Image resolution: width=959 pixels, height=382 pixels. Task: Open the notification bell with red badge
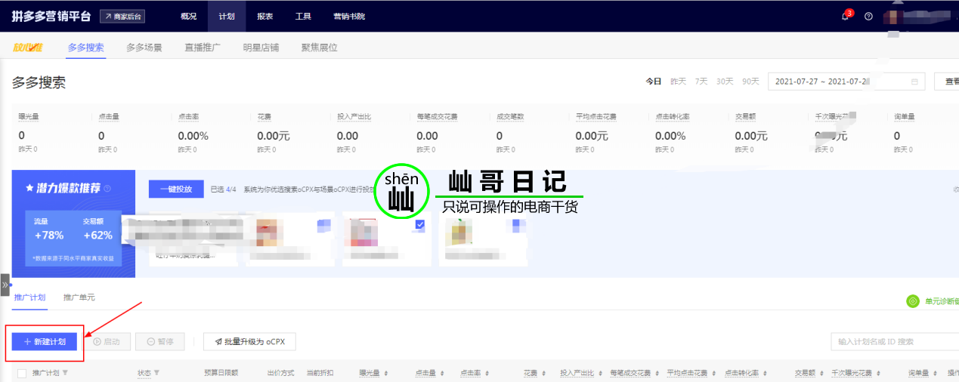[846, 16]
